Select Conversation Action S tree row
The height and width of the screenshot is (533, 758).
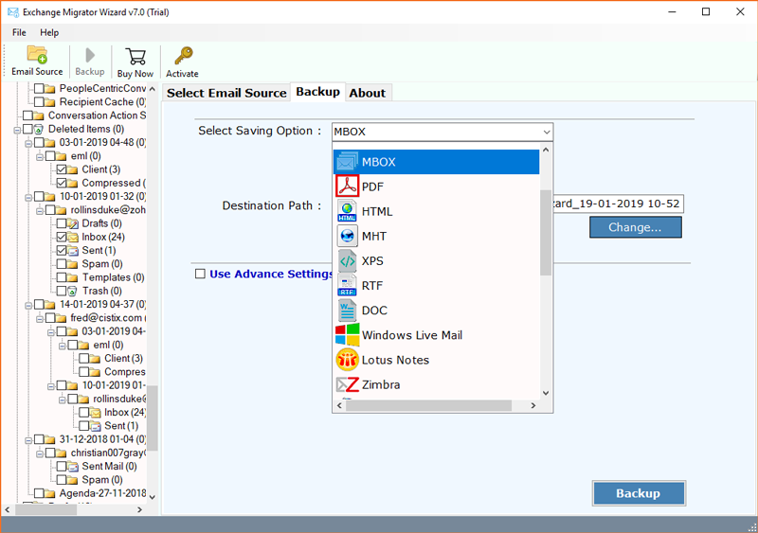pyautogui.click(x=85, y=115)
